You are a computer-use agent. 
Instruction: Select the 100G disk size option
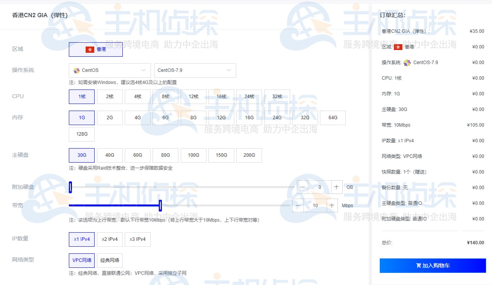193,155
